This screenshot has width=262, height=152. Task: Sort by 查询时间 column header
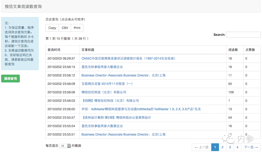(x=63, y=50)
